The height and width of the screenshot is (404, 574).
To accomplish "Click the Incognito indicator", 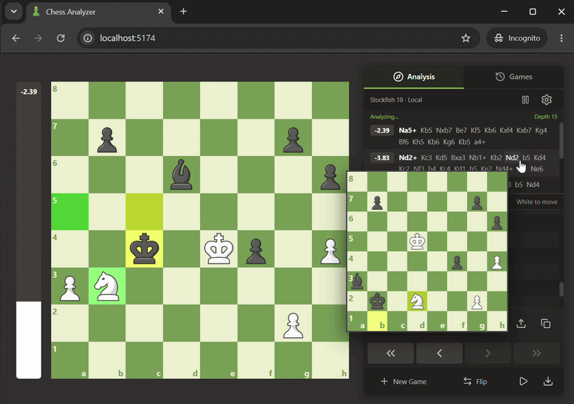I will 517,38.
